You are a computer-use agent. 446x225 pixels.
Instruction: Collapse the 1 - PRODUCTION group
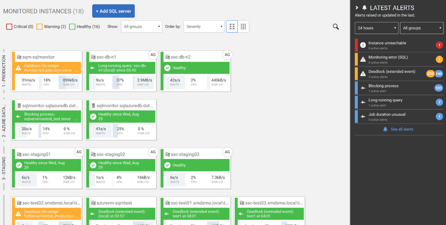click(4, 71)
